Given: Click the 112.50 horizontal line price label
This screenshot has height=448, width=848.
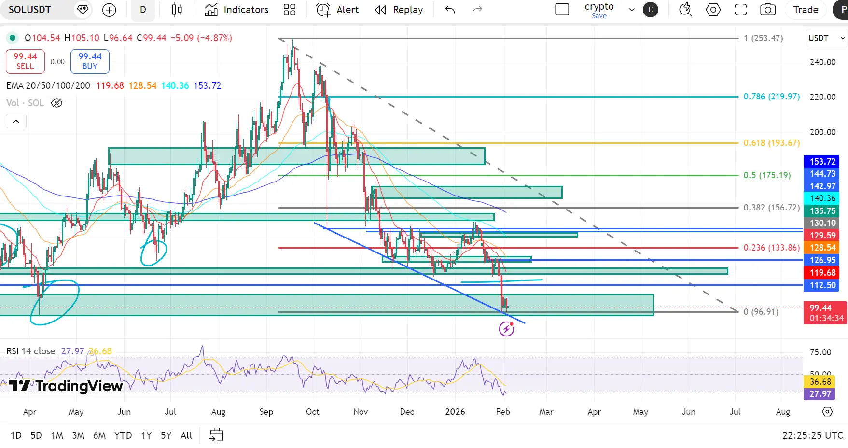Looking at the screenshot, I should click(821, 285).
